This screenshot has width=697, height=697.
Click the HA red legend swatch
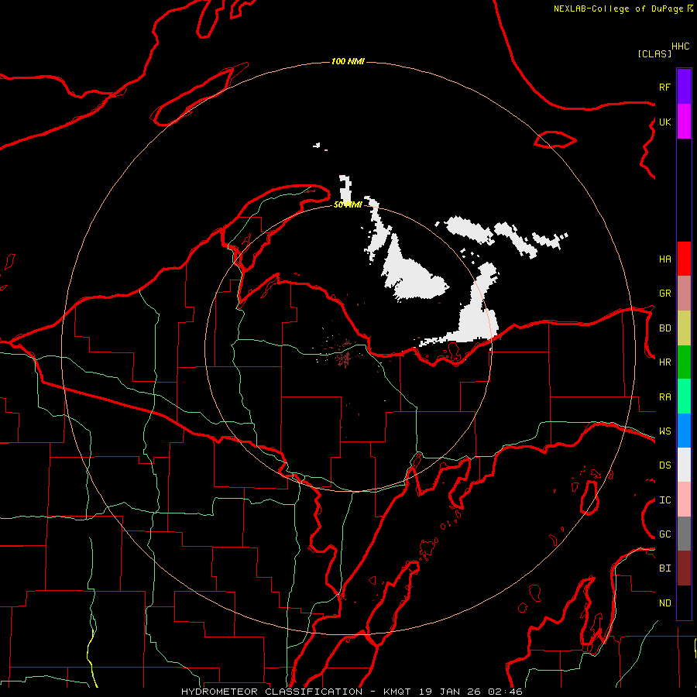pos(684,259)
